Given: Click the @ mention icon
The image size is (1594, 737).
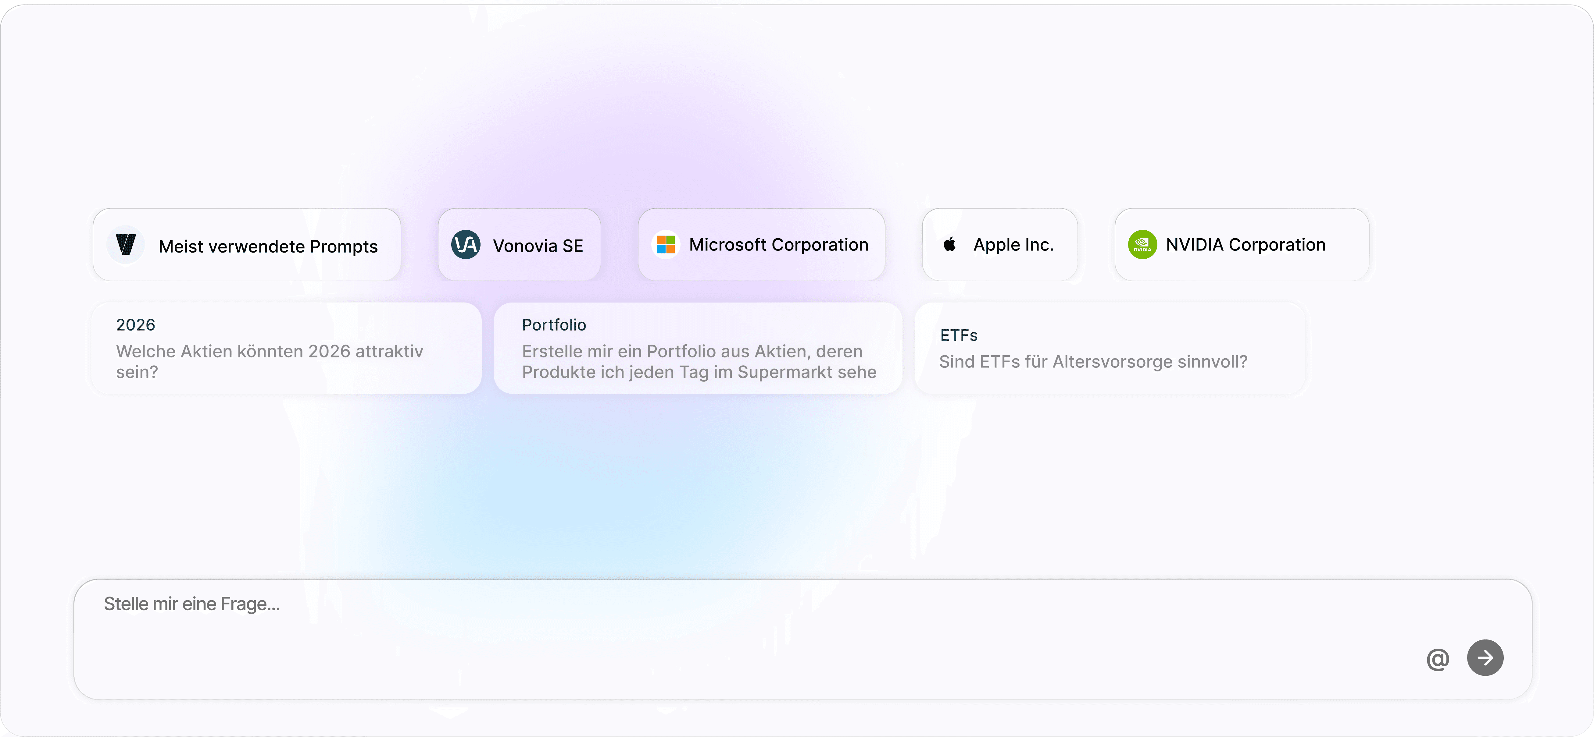Looking at the screenshot, I should tap(1438, 659).
